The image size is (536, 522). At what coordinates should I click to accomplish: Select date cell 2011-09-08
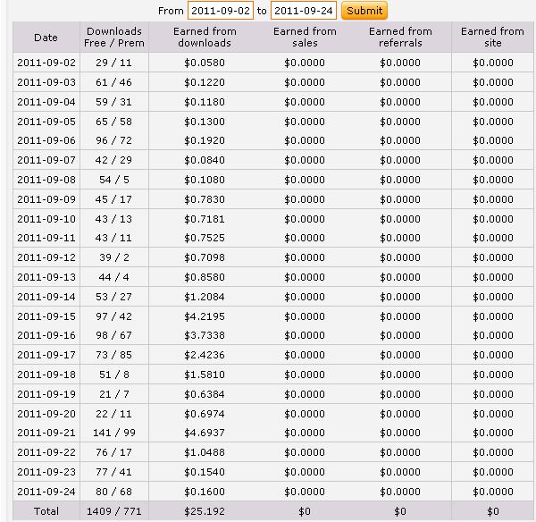[x=46, y=180]
